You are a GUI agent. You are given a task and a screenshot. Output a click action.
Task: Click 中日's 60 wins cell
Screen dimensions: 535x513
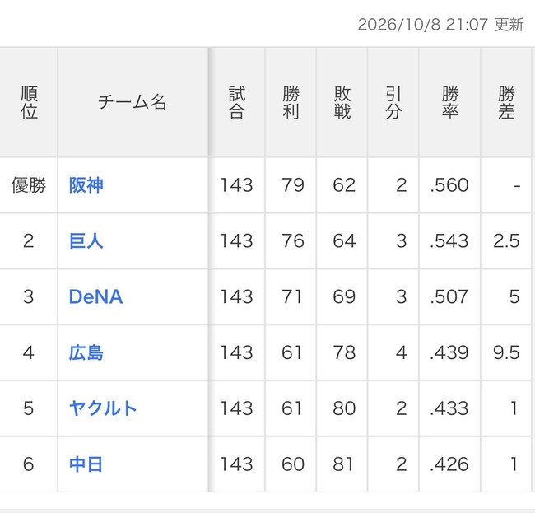point(291,464)
